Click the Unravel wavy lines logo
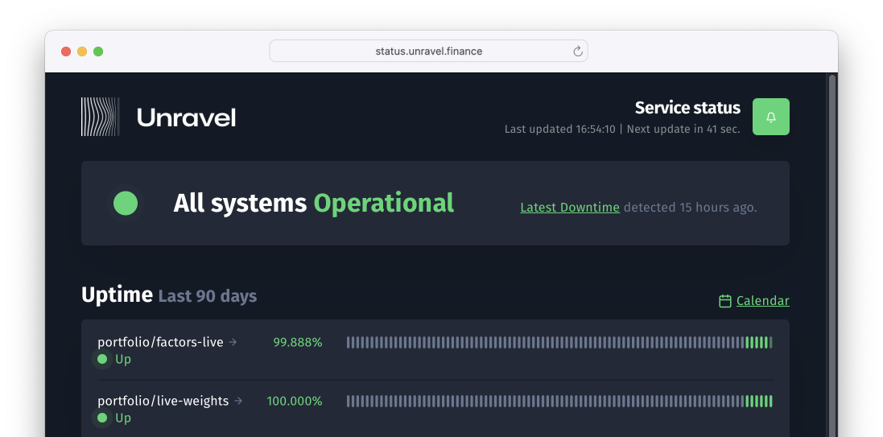Screen dimensions: 883x437 (x=100, y=117)
